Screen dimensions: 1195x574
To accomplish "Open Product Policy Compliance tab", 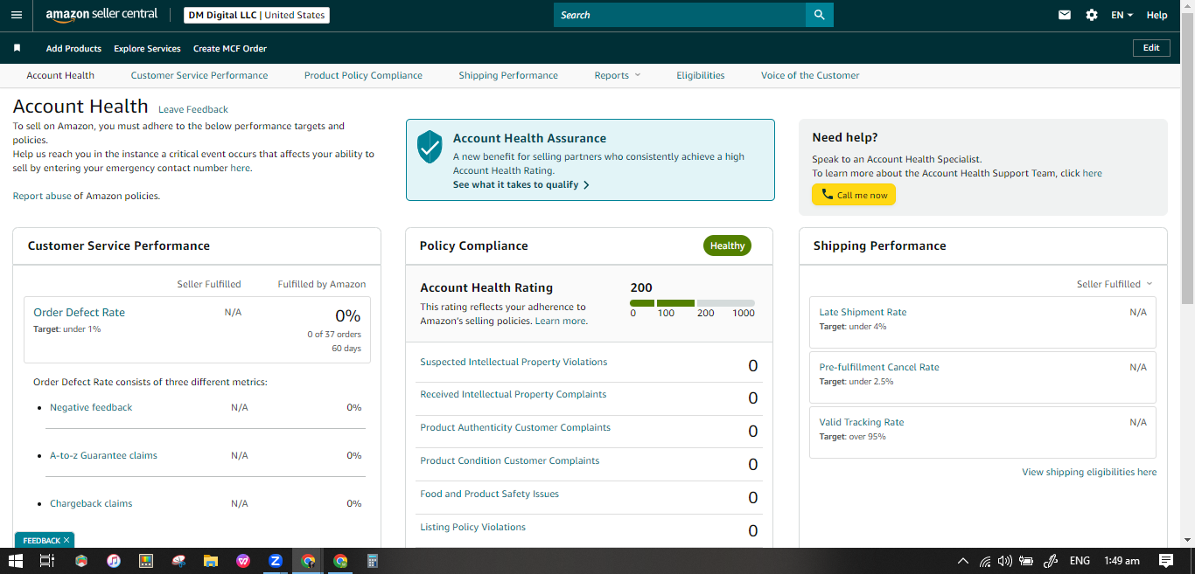I will pyautogui.click(x=363, y=75).
